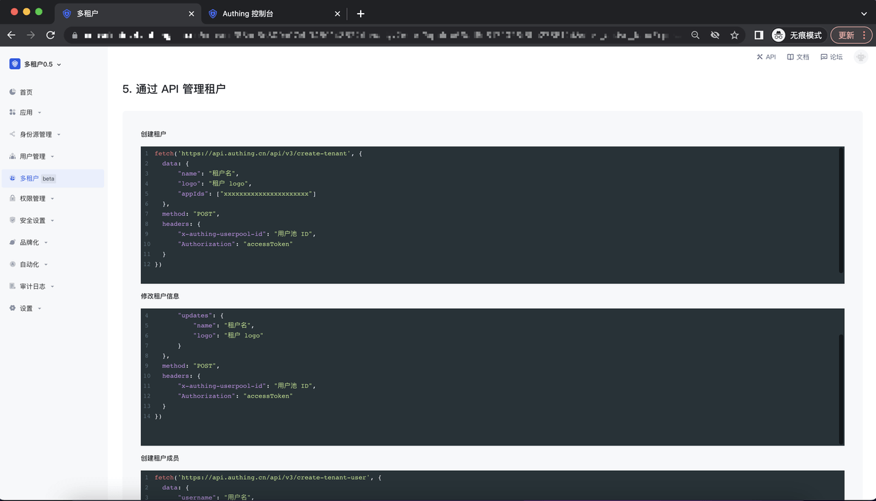Click the 首页 home icon in sidebar
Image resolution: width=876 pixels, height=501 pixels.
click(x=12, y=92)
